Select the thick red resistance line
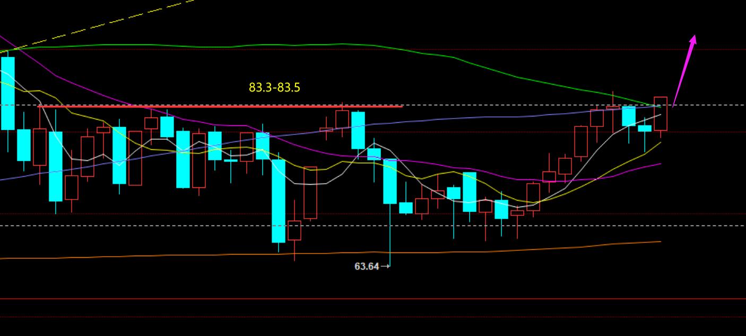This screenshot has height=336, width=746. tap(220, 106)
